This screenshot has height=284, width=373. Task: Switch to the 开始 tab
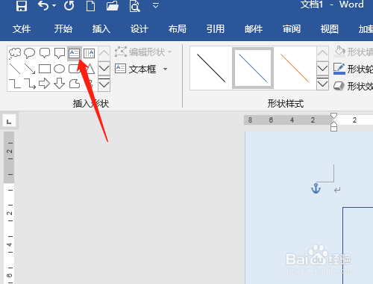(x=63, y=29)
